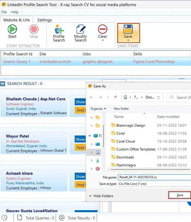The width and height of the screenshot is (191, 222).
Task: Open the File menu
Action: pos(4,12)
